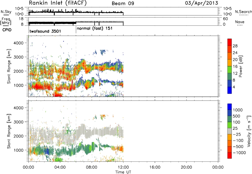Click 'Slant Range [km]' label of the velocity panel

point(9,131)
